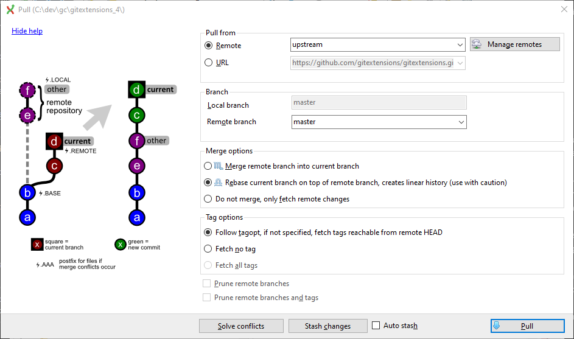Image resolution: width=574 pixels, height=339 pixels.
Task: Click the Pull button
Action: pos(528,326)
